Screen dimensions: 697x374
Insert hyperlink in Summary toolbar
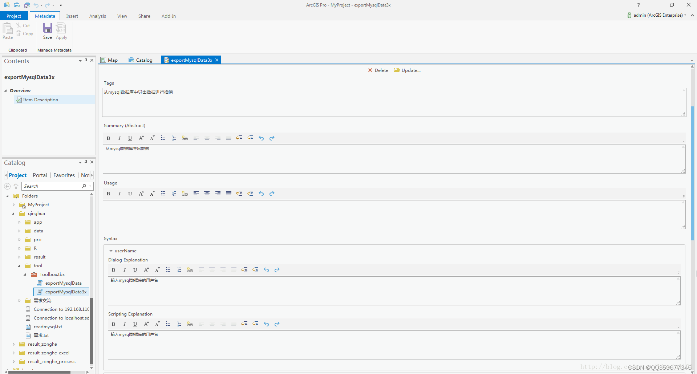pyautogui.click(x=185, y=138)
